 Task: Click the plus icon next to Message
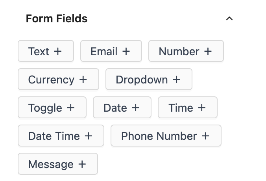point(82,164)
